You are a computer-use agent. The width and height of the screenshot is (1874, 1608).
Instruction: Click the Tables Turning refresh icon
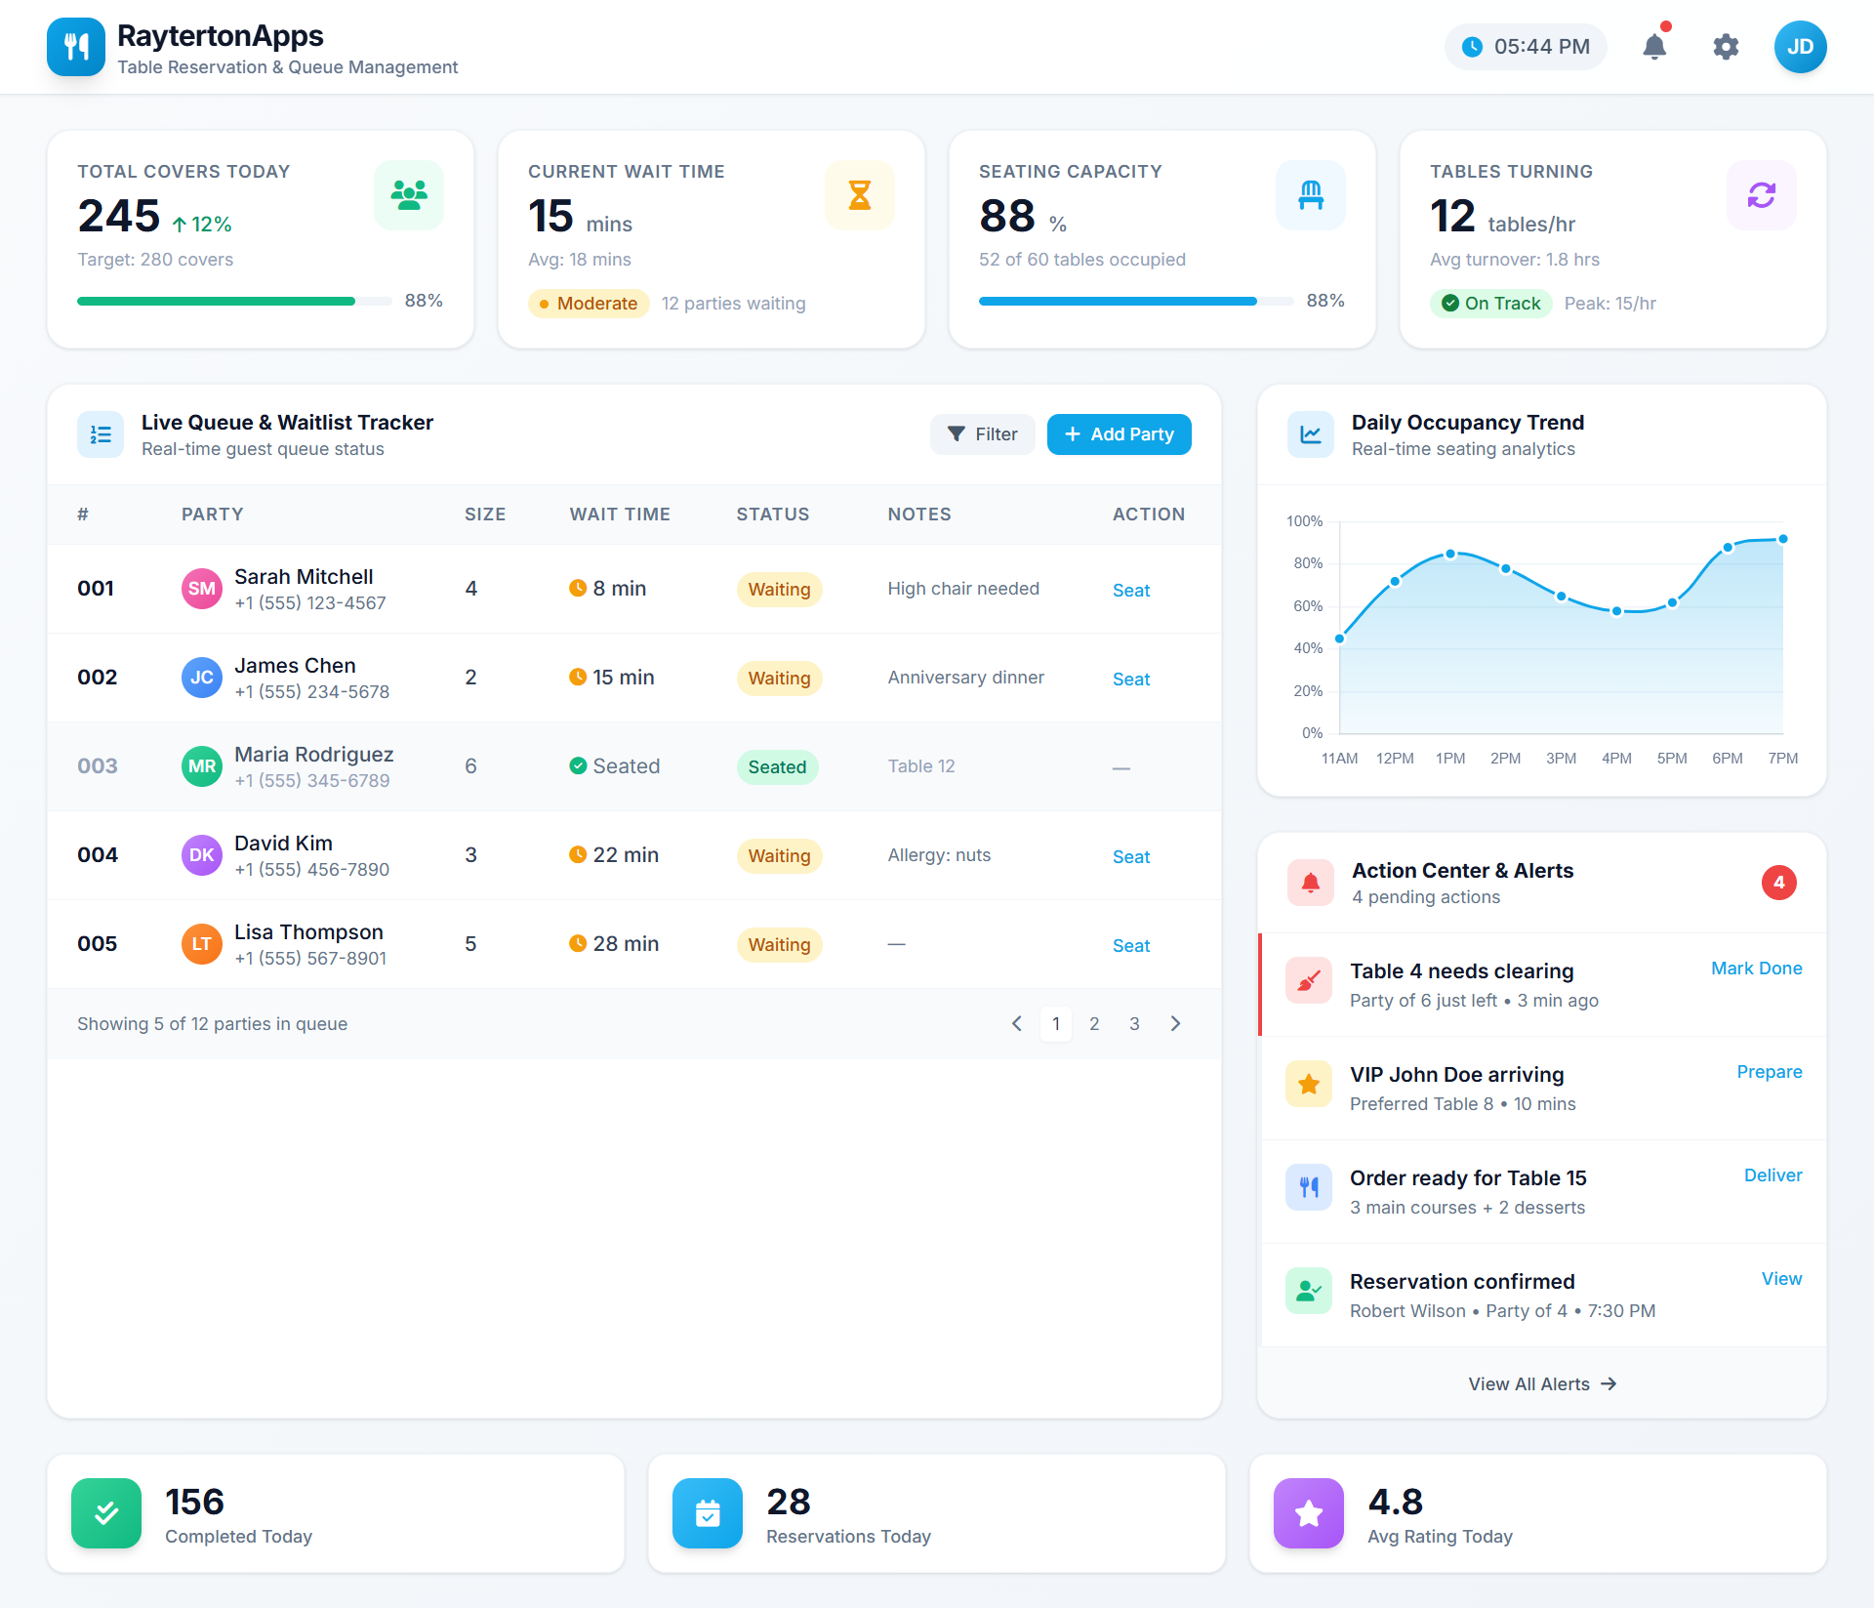click(1761, 194)
